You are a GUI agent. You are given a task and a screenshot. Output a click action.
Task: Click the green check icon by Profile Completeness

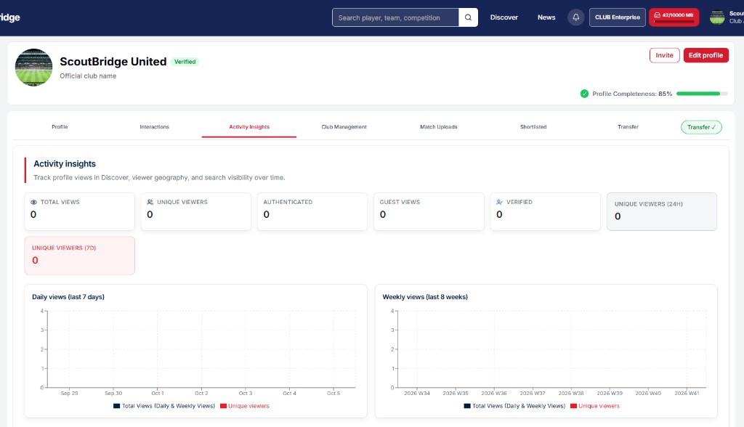tap(584, 94)
